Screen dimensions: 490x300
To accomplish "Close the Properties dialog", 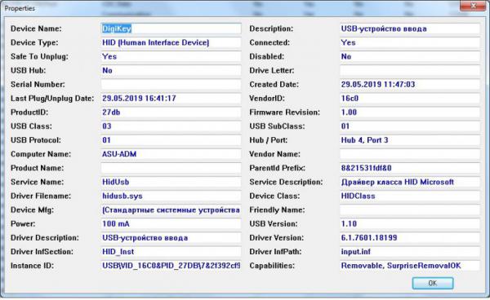I will 474,6.
